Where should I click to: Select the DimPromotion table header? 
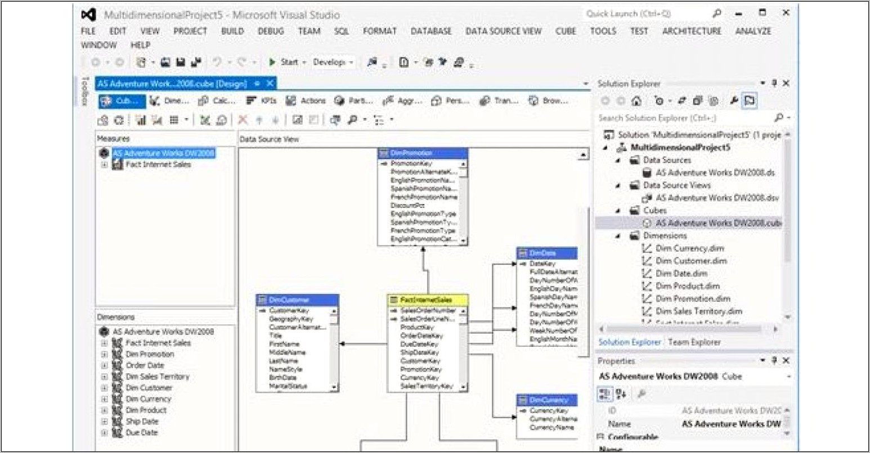pyautogui.click(x=423, y=153)
